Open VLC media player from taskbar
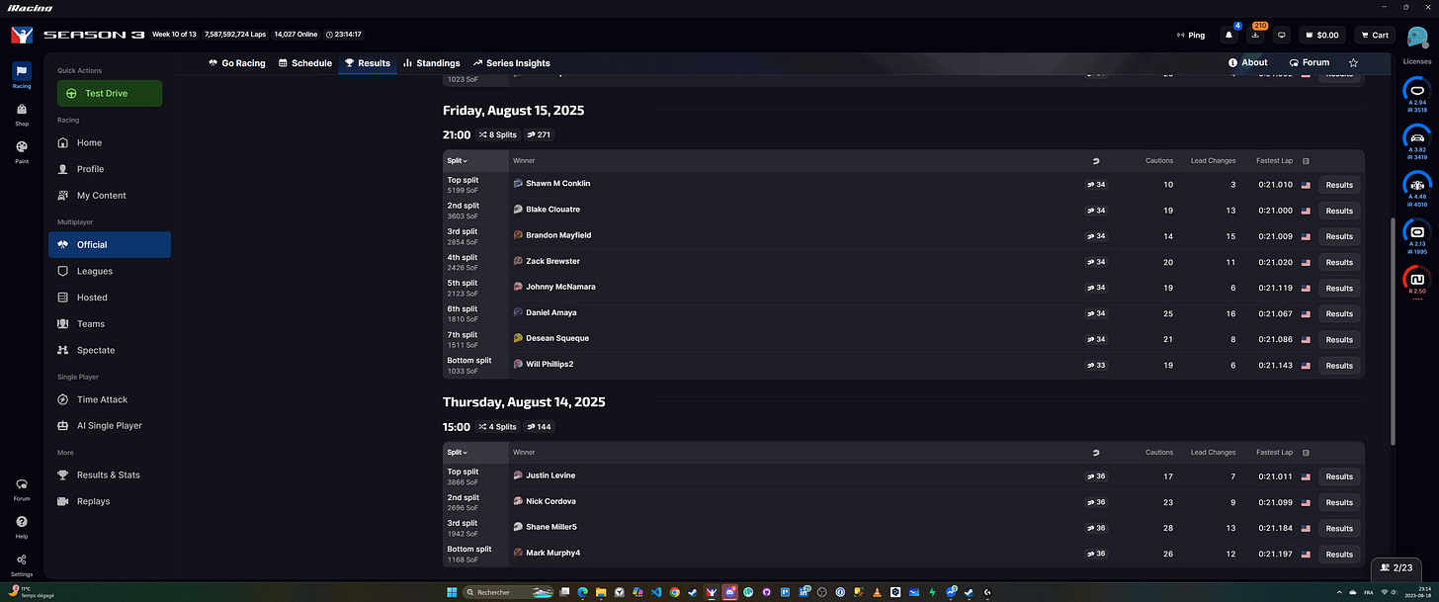This screenshot has height=602, width=1439. [877, 592]
